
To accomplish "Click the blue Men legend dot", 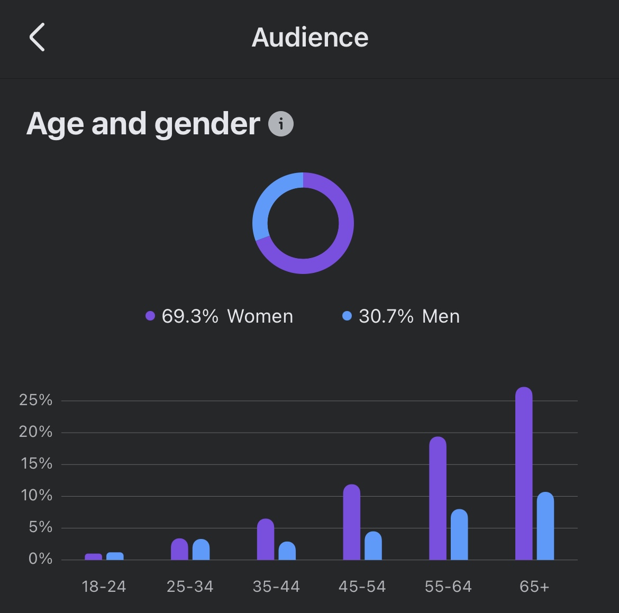I will pos(347,316).
